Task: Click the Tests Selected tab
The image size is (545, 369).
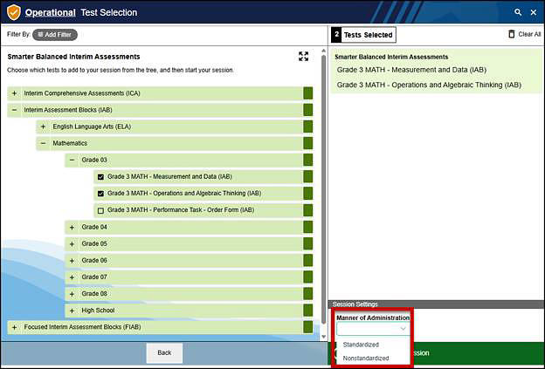Action: (x=363, y=35)
